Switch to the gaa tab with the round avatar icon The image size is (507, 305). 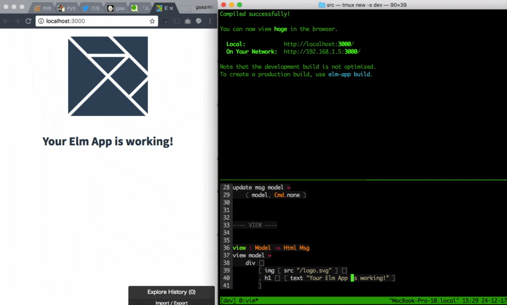click(117, 9)
